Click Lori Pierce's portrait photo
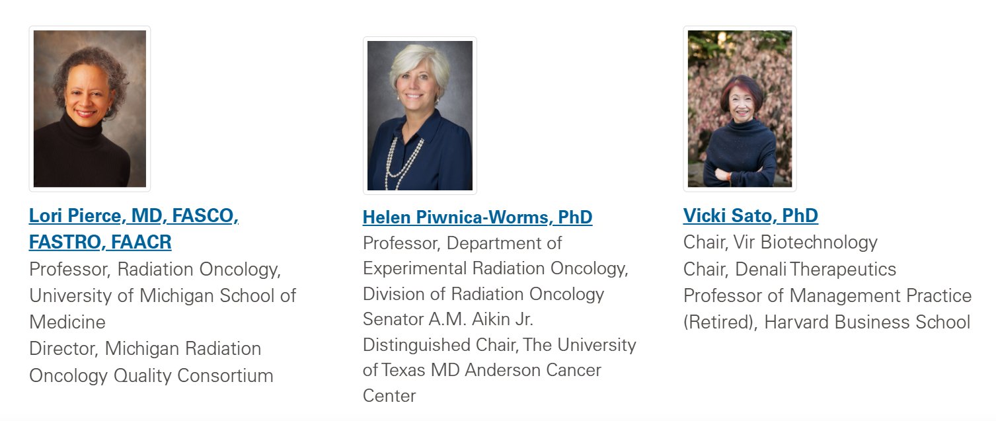Viewport: 996px width, 421px height. pyautogui.click(x=90, y=108)
